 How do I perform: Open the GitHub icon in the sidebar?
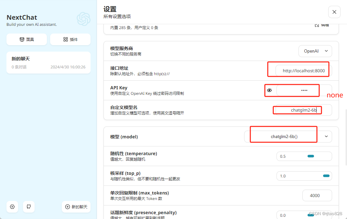click(x=29, y=207)
